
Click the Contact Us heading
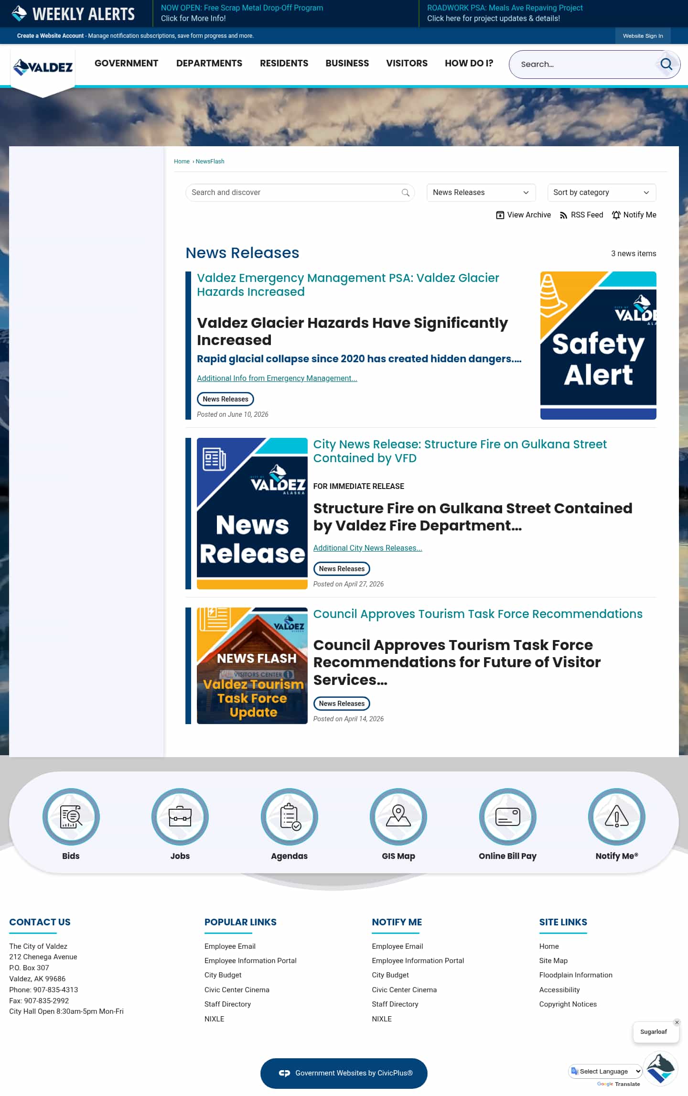(x=40, y=922)
